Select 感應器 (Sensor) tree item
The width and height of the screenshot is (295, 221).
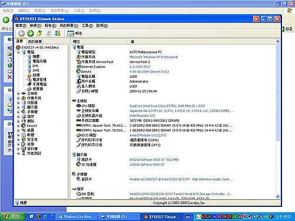pos(35,89)
